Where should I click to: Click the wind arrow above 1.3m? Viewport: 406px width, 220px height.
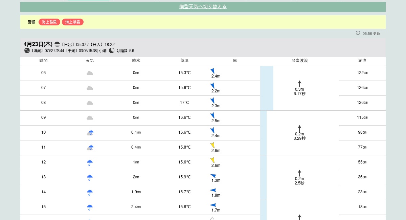213,175
